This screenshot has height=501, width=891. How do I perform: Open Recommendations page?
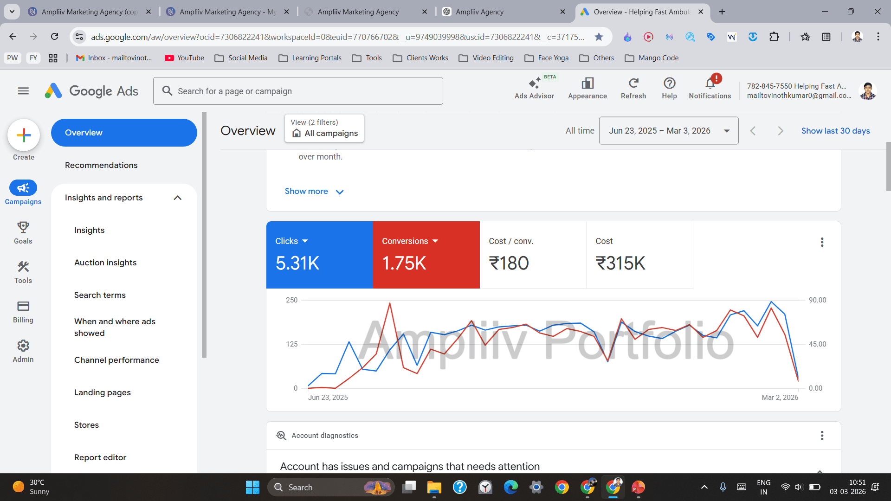pyautogui.click(x=101, y=165)
